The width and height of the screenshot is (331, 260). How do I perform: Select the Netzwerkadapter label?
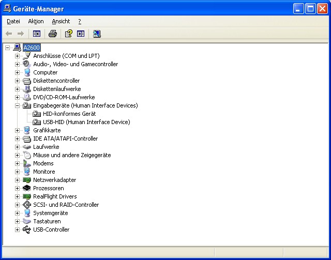(x=55, y=180)
